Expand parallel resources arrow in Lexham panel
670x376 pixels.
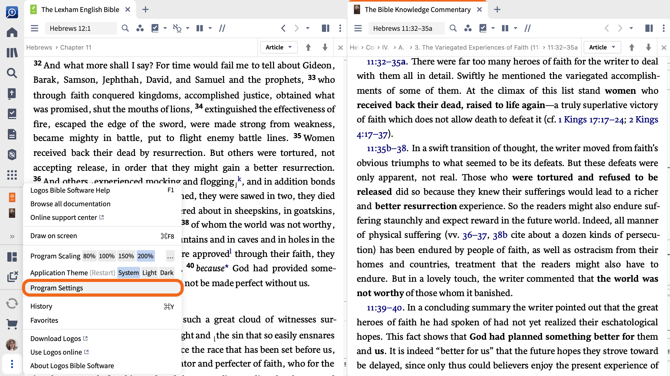coord(210,28)
